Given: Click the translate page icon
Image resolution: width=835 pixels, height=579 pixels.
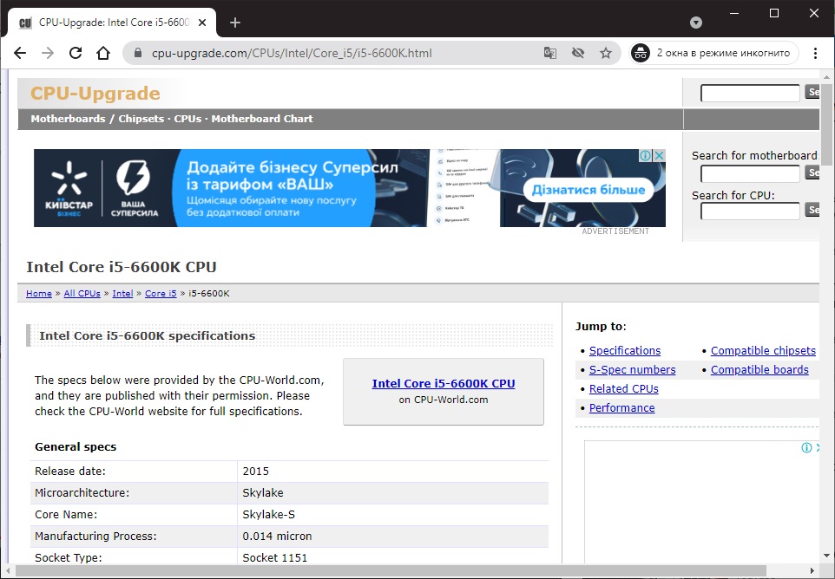Looking at the screenshot, I should pos(550,53).
